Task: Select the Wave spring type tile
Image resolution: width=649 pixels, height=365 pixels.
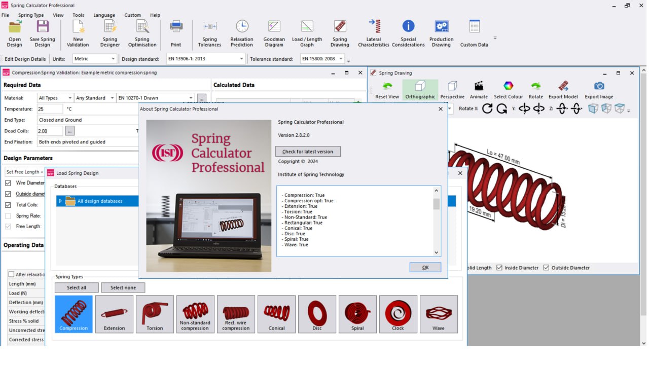Action: coord(439,314)
